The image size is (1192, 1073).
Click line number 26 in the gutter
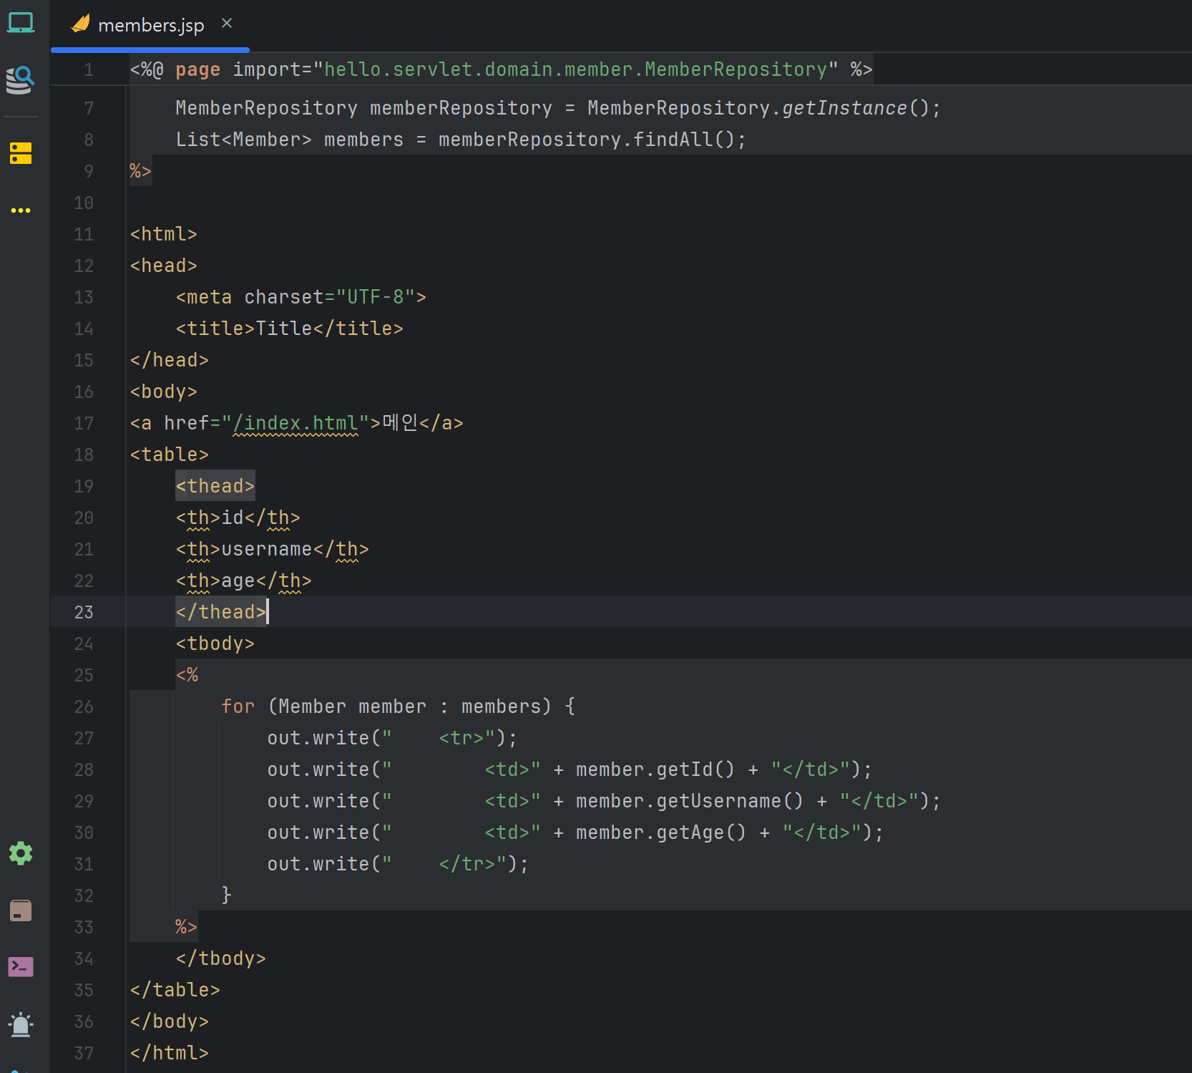pyautogui.click(x=84, y=707)
